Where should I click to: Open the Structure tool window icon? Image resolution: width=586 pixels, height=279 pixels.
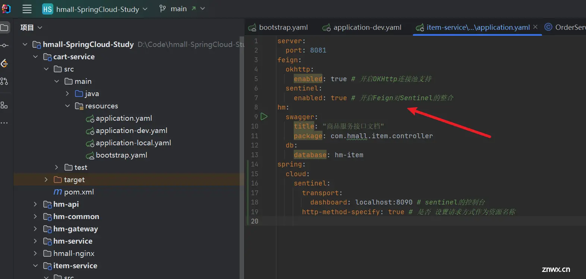tap(4, 105)
